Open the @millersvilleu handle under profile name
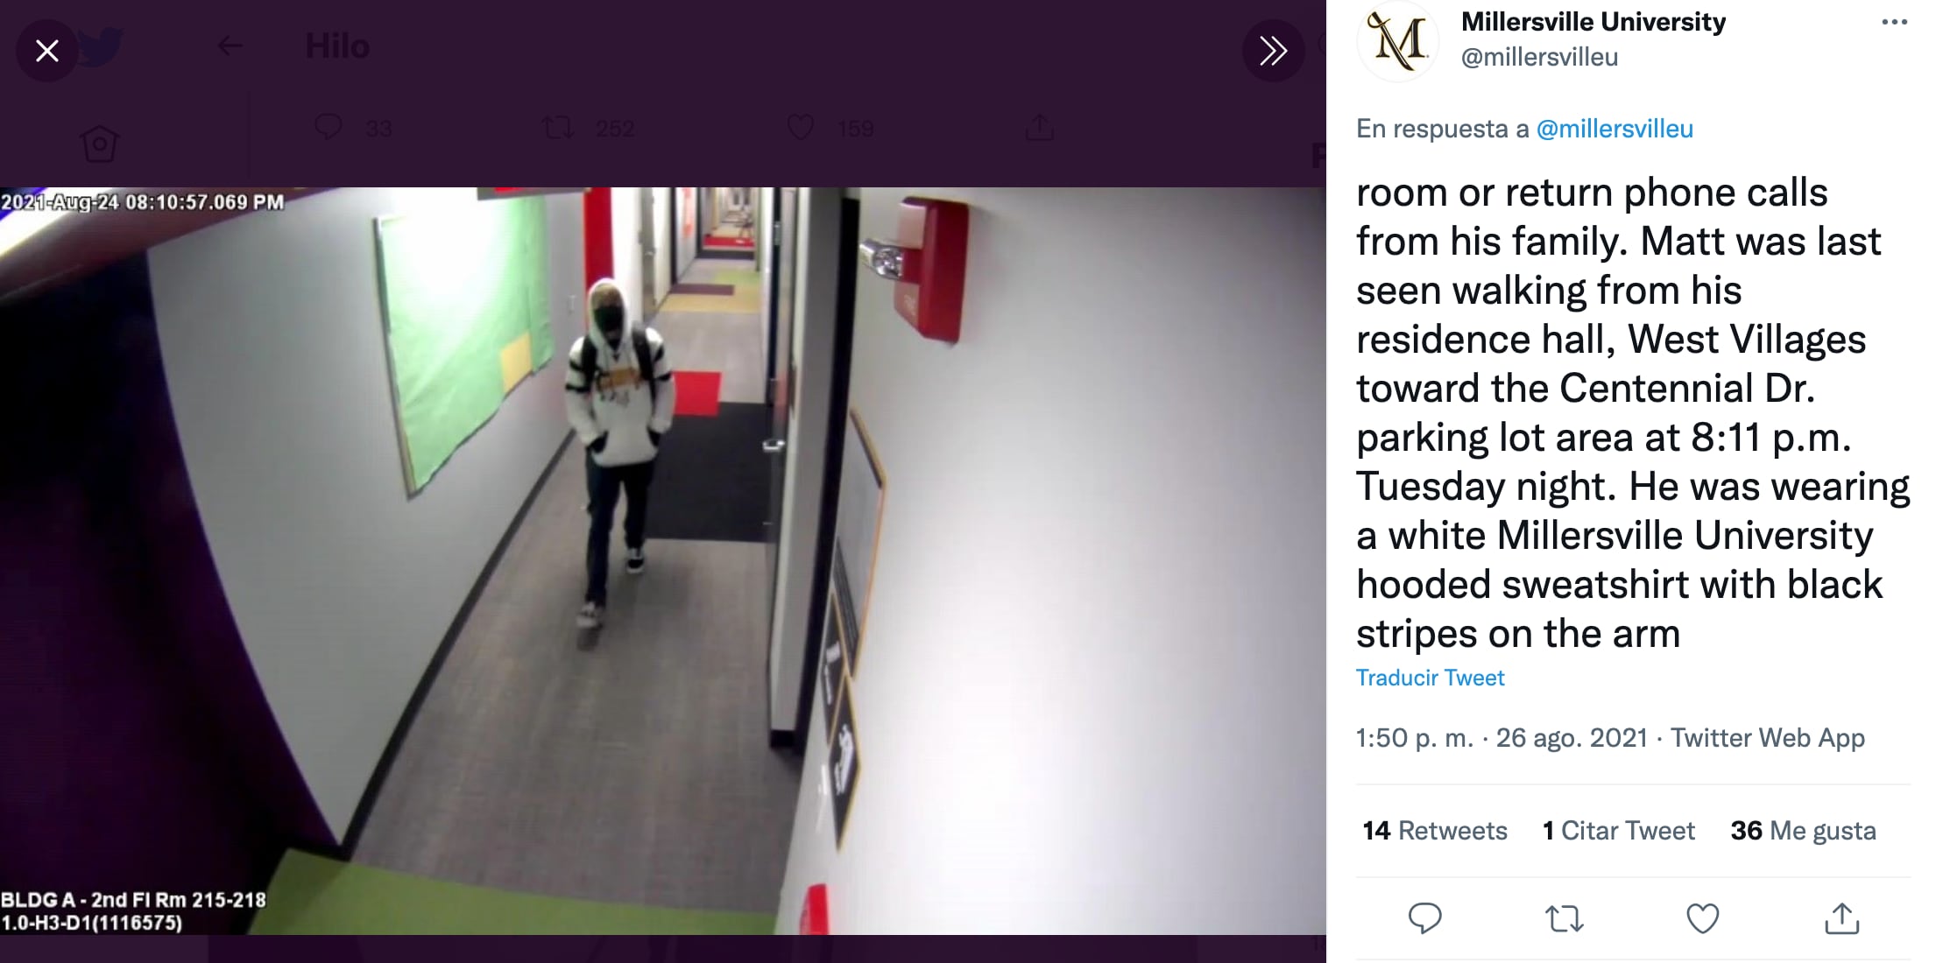This screenshot has height=963, width=1936. 1539,58
